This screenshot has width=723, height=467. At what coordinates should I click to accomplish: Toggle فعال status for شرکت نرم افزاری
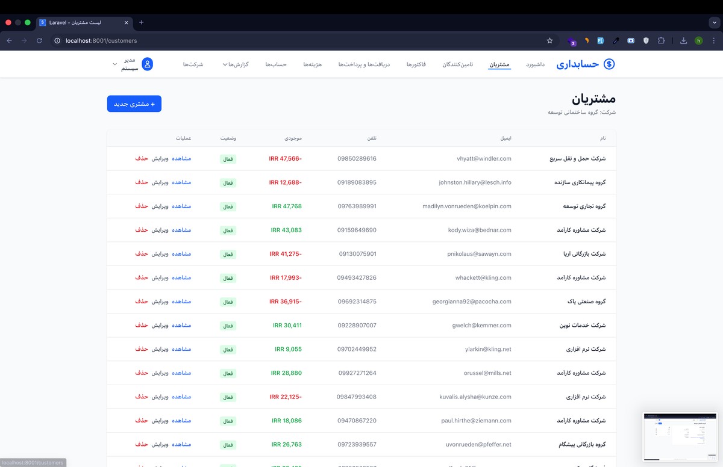coord(228,349)
